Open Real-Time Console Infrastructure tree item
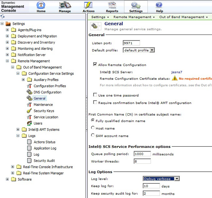The height and width of the screenshot is (198, 212). 48,167
